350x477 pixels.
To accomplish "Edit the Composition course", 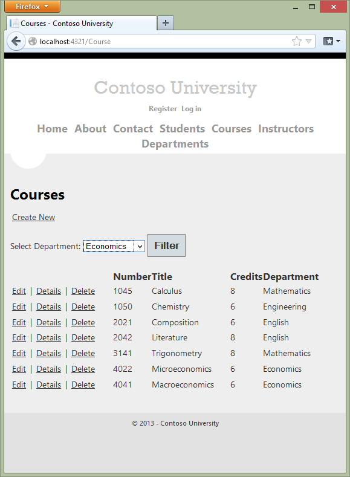I will (19, 322).
